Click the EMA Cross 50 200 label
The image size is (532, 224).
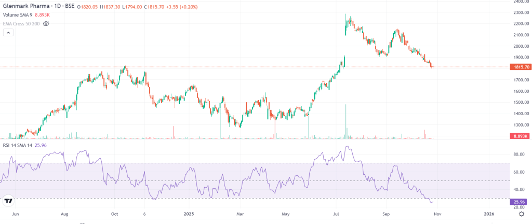tap(21, 23)
